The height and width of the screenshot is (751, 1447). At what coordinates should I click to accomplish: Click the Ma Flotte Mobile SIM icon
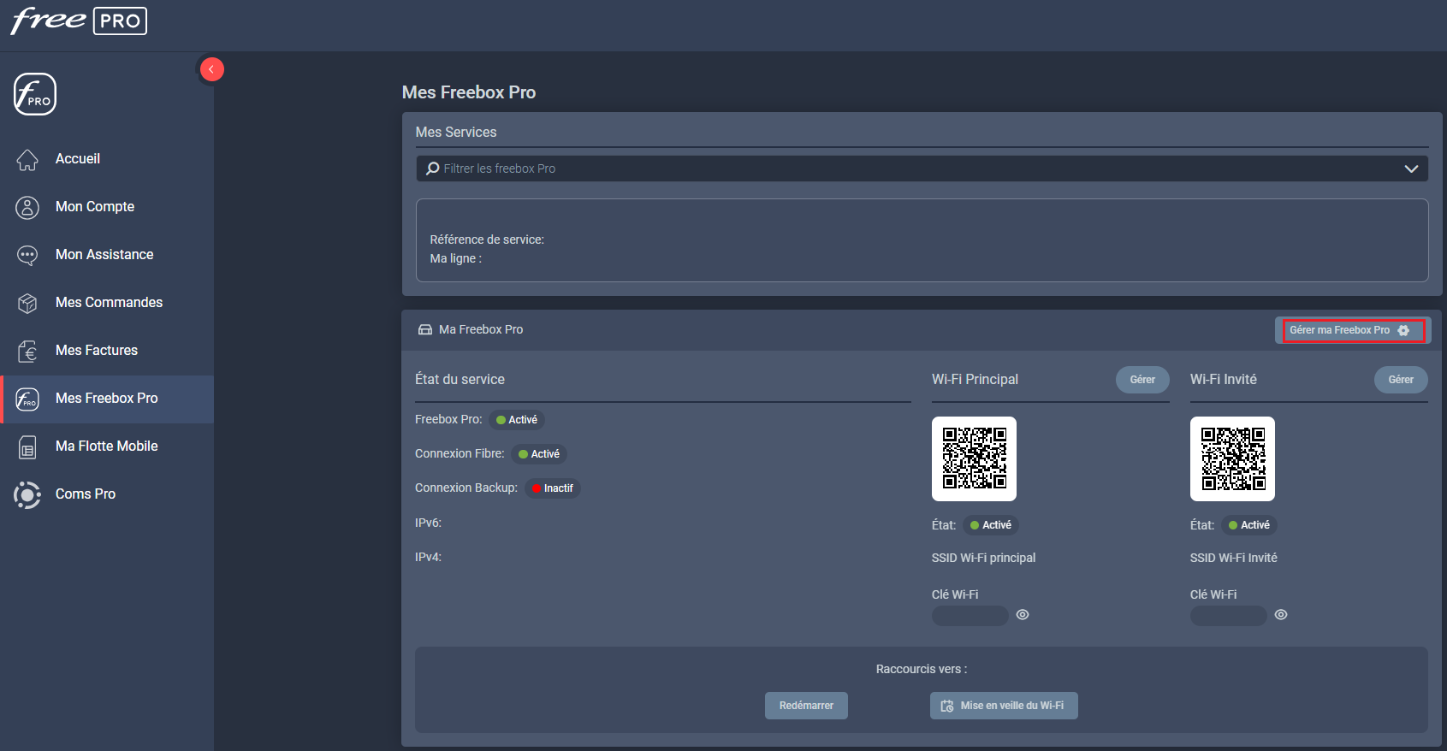[x=27, y=446]
